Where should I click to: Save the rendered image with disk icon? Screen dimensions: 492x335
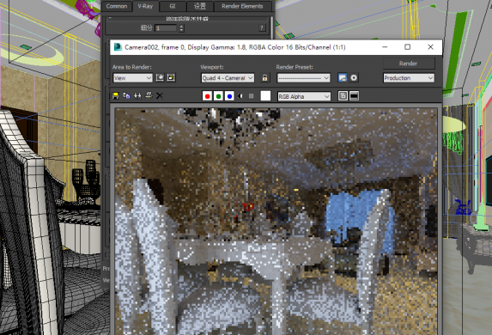pos(115,95)
